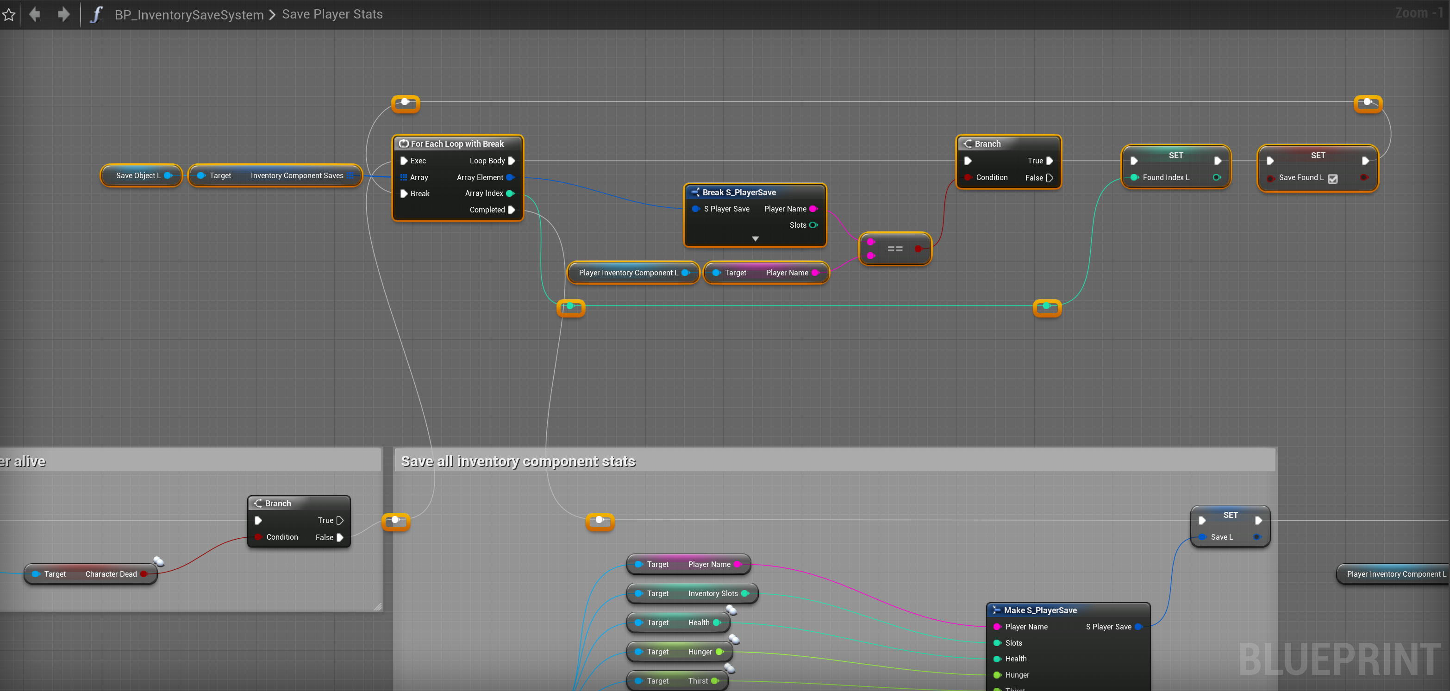
Task: Toggle the Save Found L checkbox
Action: 1332,178
